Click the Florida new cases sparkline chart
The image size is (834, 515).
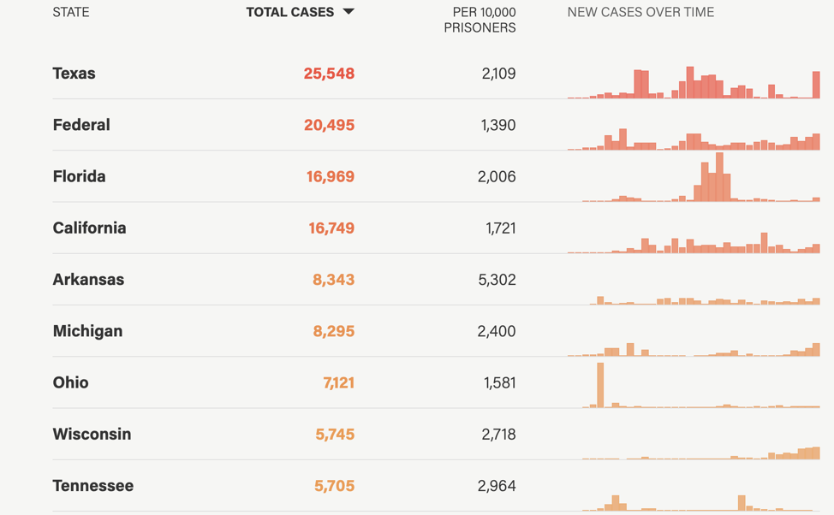(700, 180)
